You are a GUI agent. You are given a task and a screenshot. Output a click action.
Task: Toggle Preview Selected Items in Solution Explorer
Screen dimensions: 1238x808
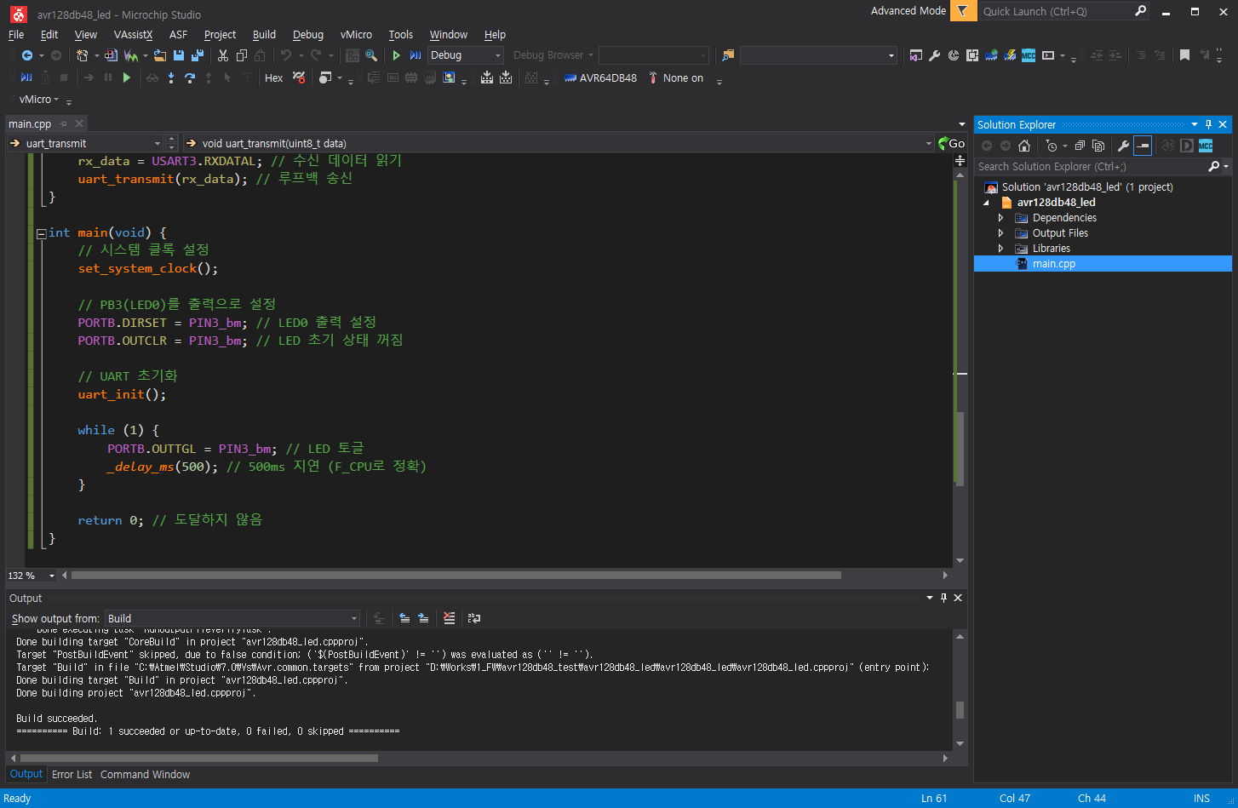[1143, 146]
